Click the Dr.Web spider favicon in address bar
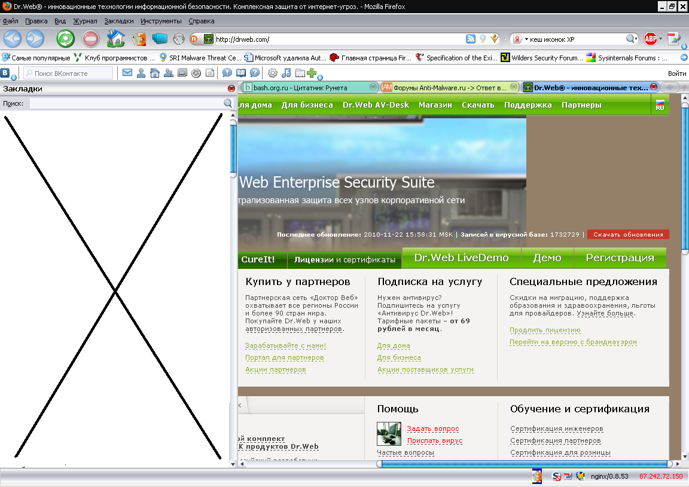Image resolution: width=689 pixels, height=487 pixels. coord(209,39)
